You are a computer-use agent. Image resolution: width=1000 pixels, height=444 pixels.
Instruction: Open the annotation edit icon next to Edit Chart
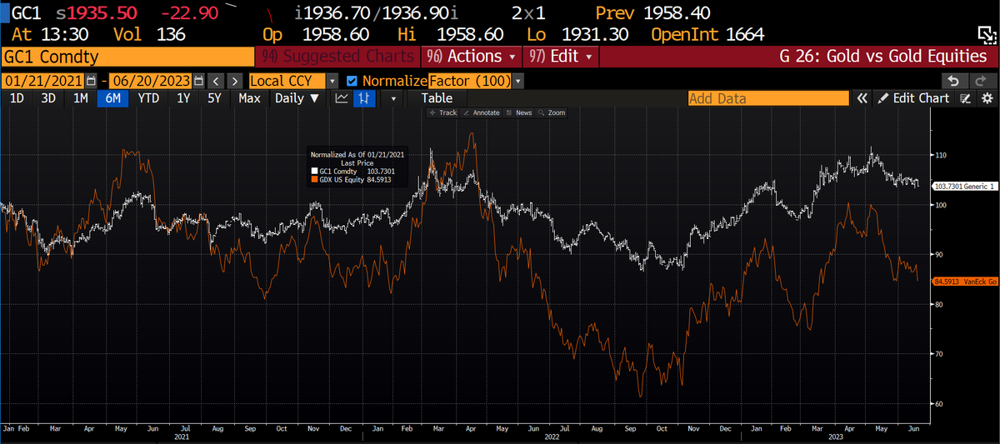tap(966, 98)
